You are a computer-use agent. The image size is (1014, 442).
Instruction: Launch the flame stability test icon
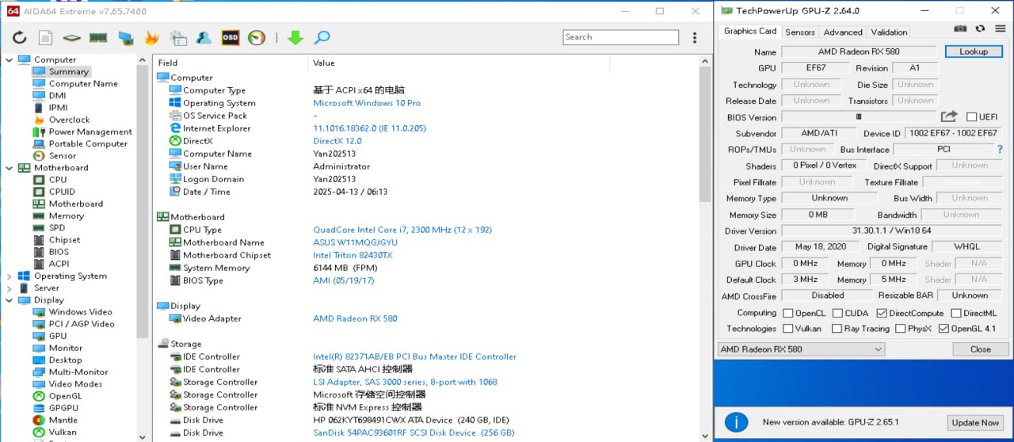[151, 37]
